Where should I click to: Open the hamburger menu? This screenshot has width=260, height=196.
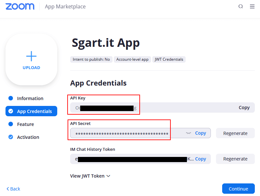click(252, 6)
